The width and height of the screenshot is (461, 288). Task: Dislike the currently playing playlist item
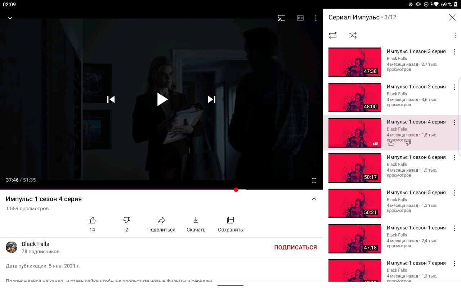[x=408, y=143]
